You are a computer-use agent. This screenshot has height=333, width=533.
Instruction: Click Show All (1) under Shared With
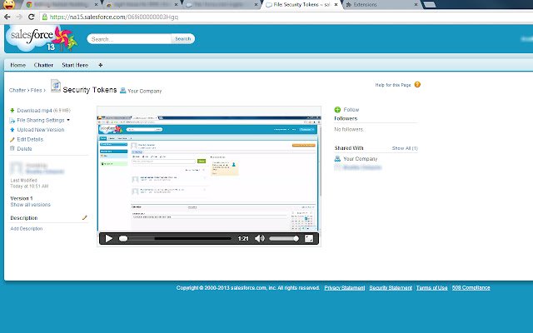[405, 148]
